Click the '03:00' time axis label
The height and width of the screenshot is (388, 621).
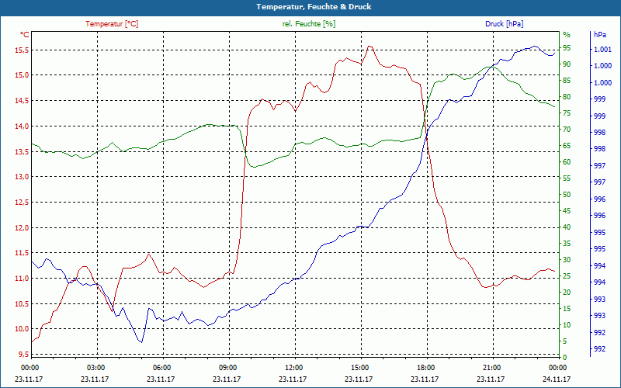point(95,367)
